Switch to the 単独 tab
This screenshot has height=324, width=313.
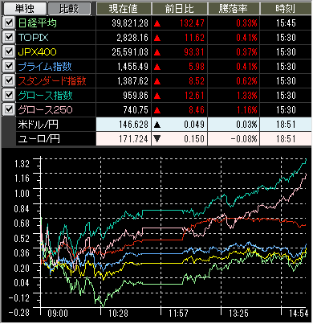tap(25, 9)
